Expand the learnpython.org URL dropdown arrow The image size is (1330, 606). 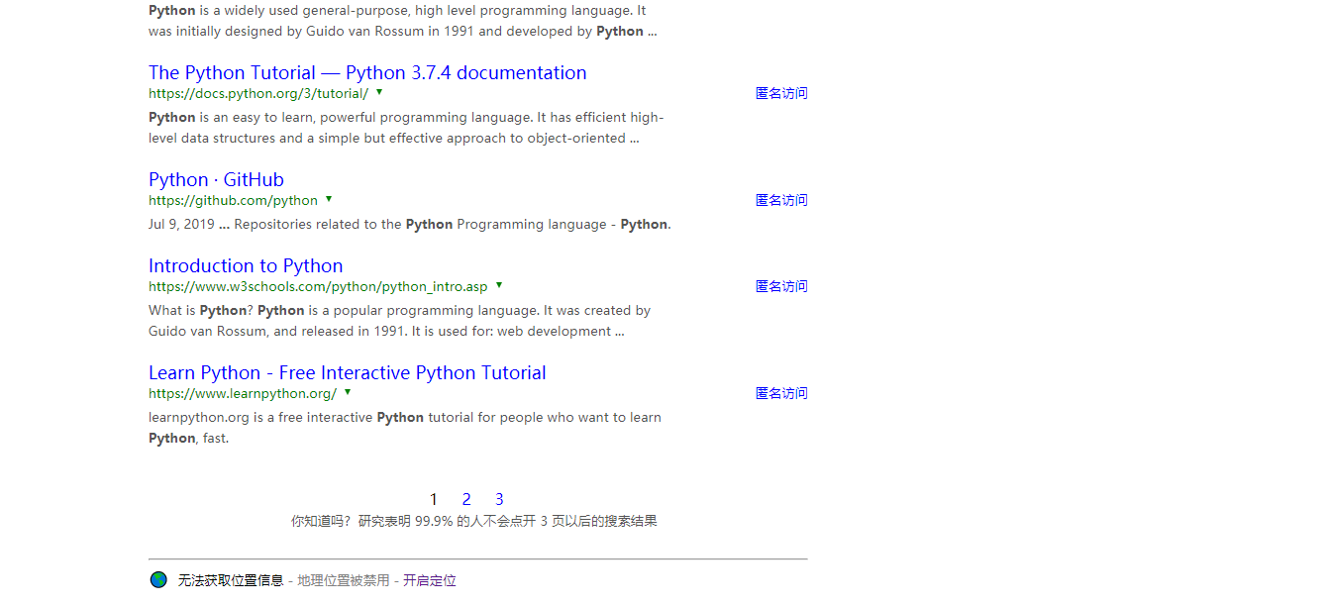[x=348, y=392]
